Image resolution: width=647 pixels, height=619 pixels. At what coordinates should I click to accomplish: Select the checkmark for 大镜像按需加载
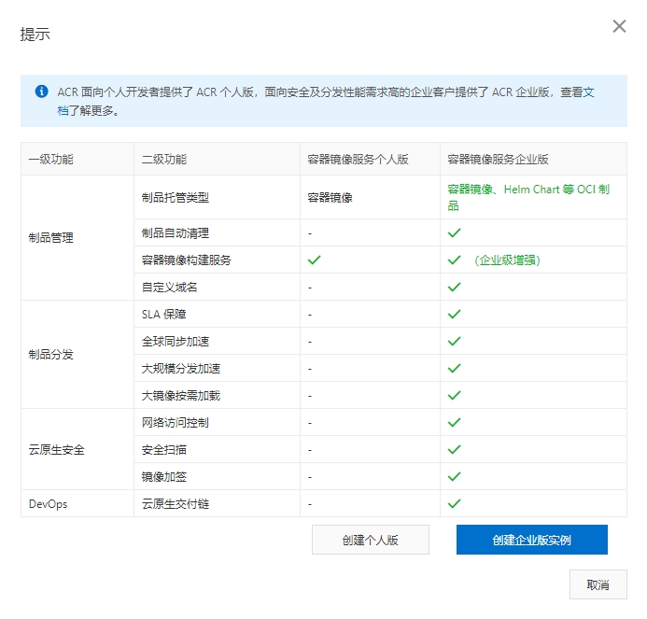pyautogui.click(x=455, y=395)
